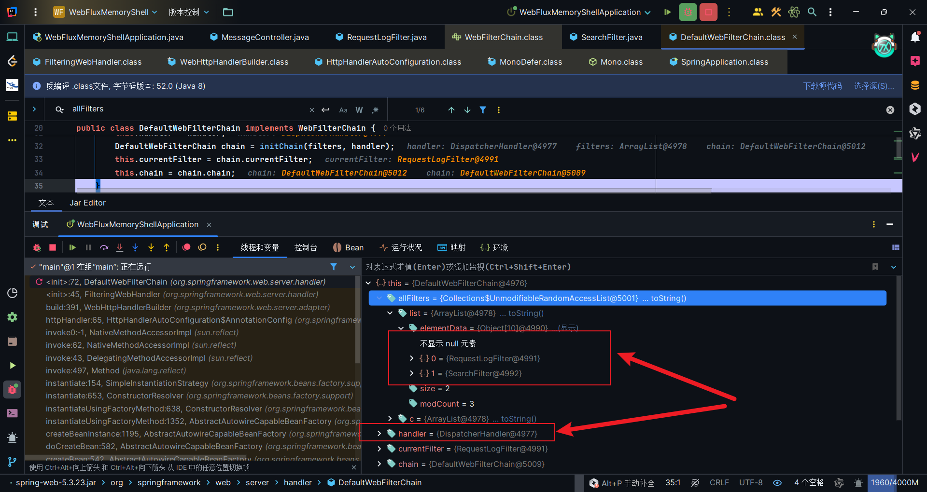Open 控制台 console tab in debugger

click(x=306, y=247)
